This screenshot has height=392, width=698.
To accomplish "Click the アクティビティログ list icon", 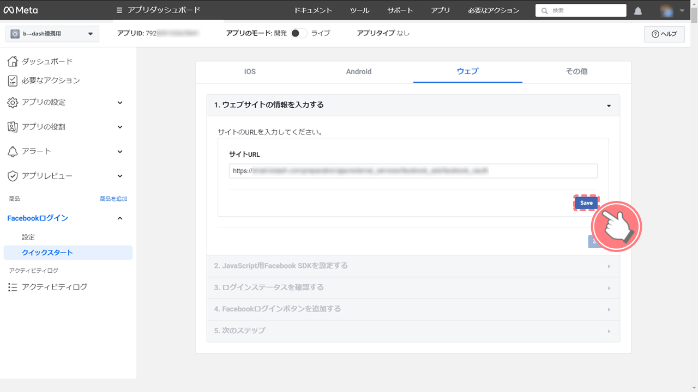I will (13, 287).
